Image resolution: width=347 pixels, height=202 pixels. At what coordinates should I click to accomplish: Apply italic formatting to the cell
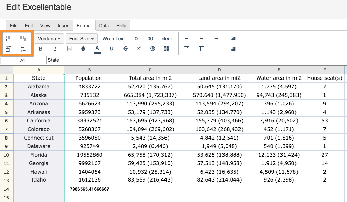click(x=55, y=49)
